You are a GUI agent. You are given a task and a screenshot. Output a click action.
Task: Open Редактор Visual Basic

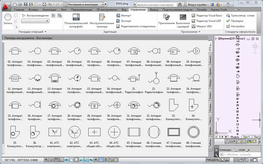pos(207,16)
